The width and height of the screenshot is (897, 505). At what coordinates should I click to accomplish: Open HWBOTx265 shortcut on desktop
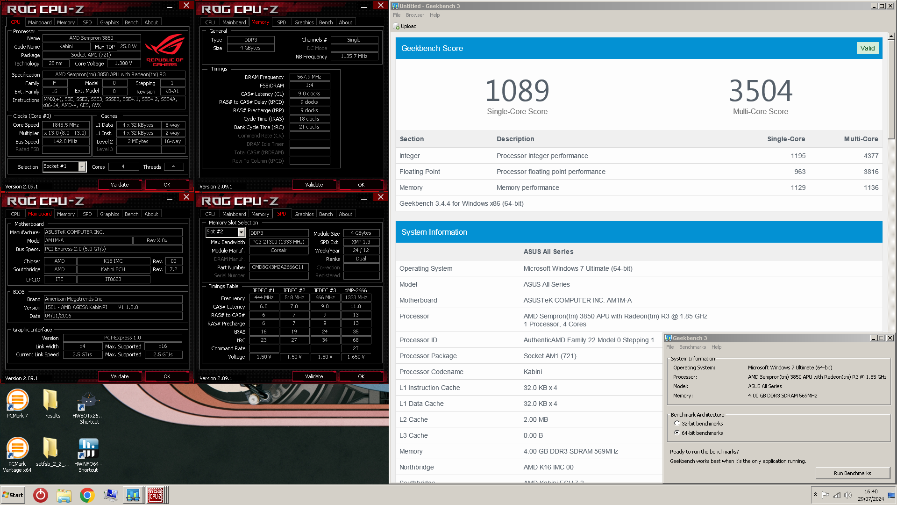point(88,407)
